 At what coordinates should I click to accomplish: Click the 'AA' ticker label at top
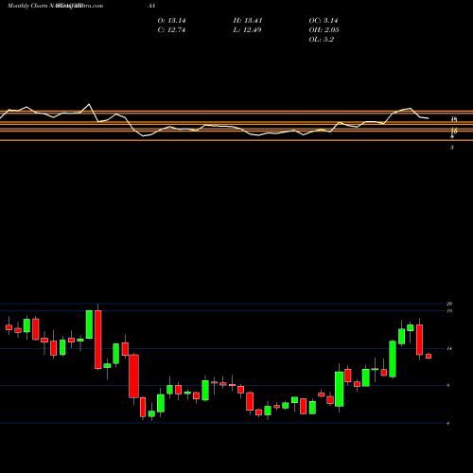coord(151,6)
